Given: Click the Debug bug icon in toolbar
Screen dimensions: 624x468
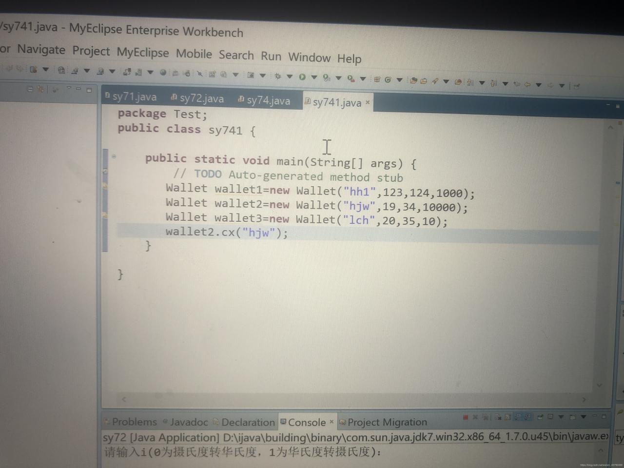Looking at the screenshot, I should 278,76.
